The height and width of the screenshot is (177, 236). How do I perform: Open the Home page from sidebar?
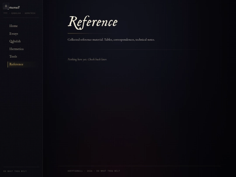point(14,26)
